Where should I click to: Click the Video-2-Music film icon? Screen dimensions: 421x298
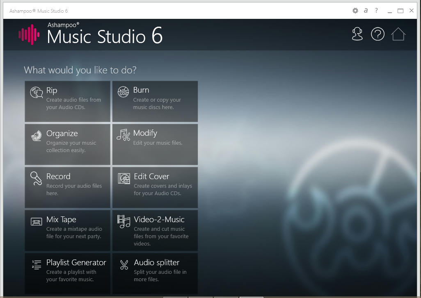(124, 222)
